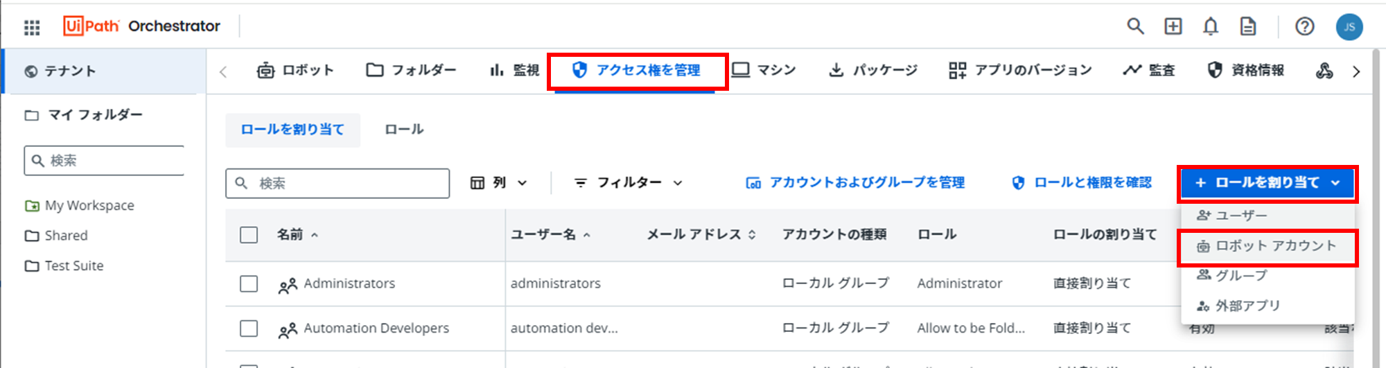The height and width of the screenshot is (368, 1386).
Task: Open the JS user profile avatar
Action: pyautogui.click(x=1349, y=27)
